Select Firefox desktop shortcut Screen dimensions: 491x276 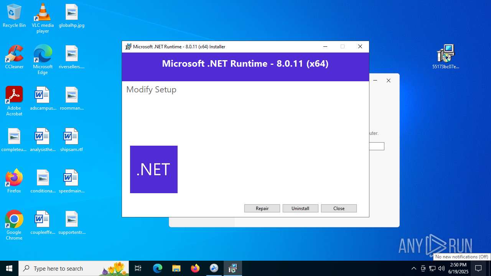point(14,181)
